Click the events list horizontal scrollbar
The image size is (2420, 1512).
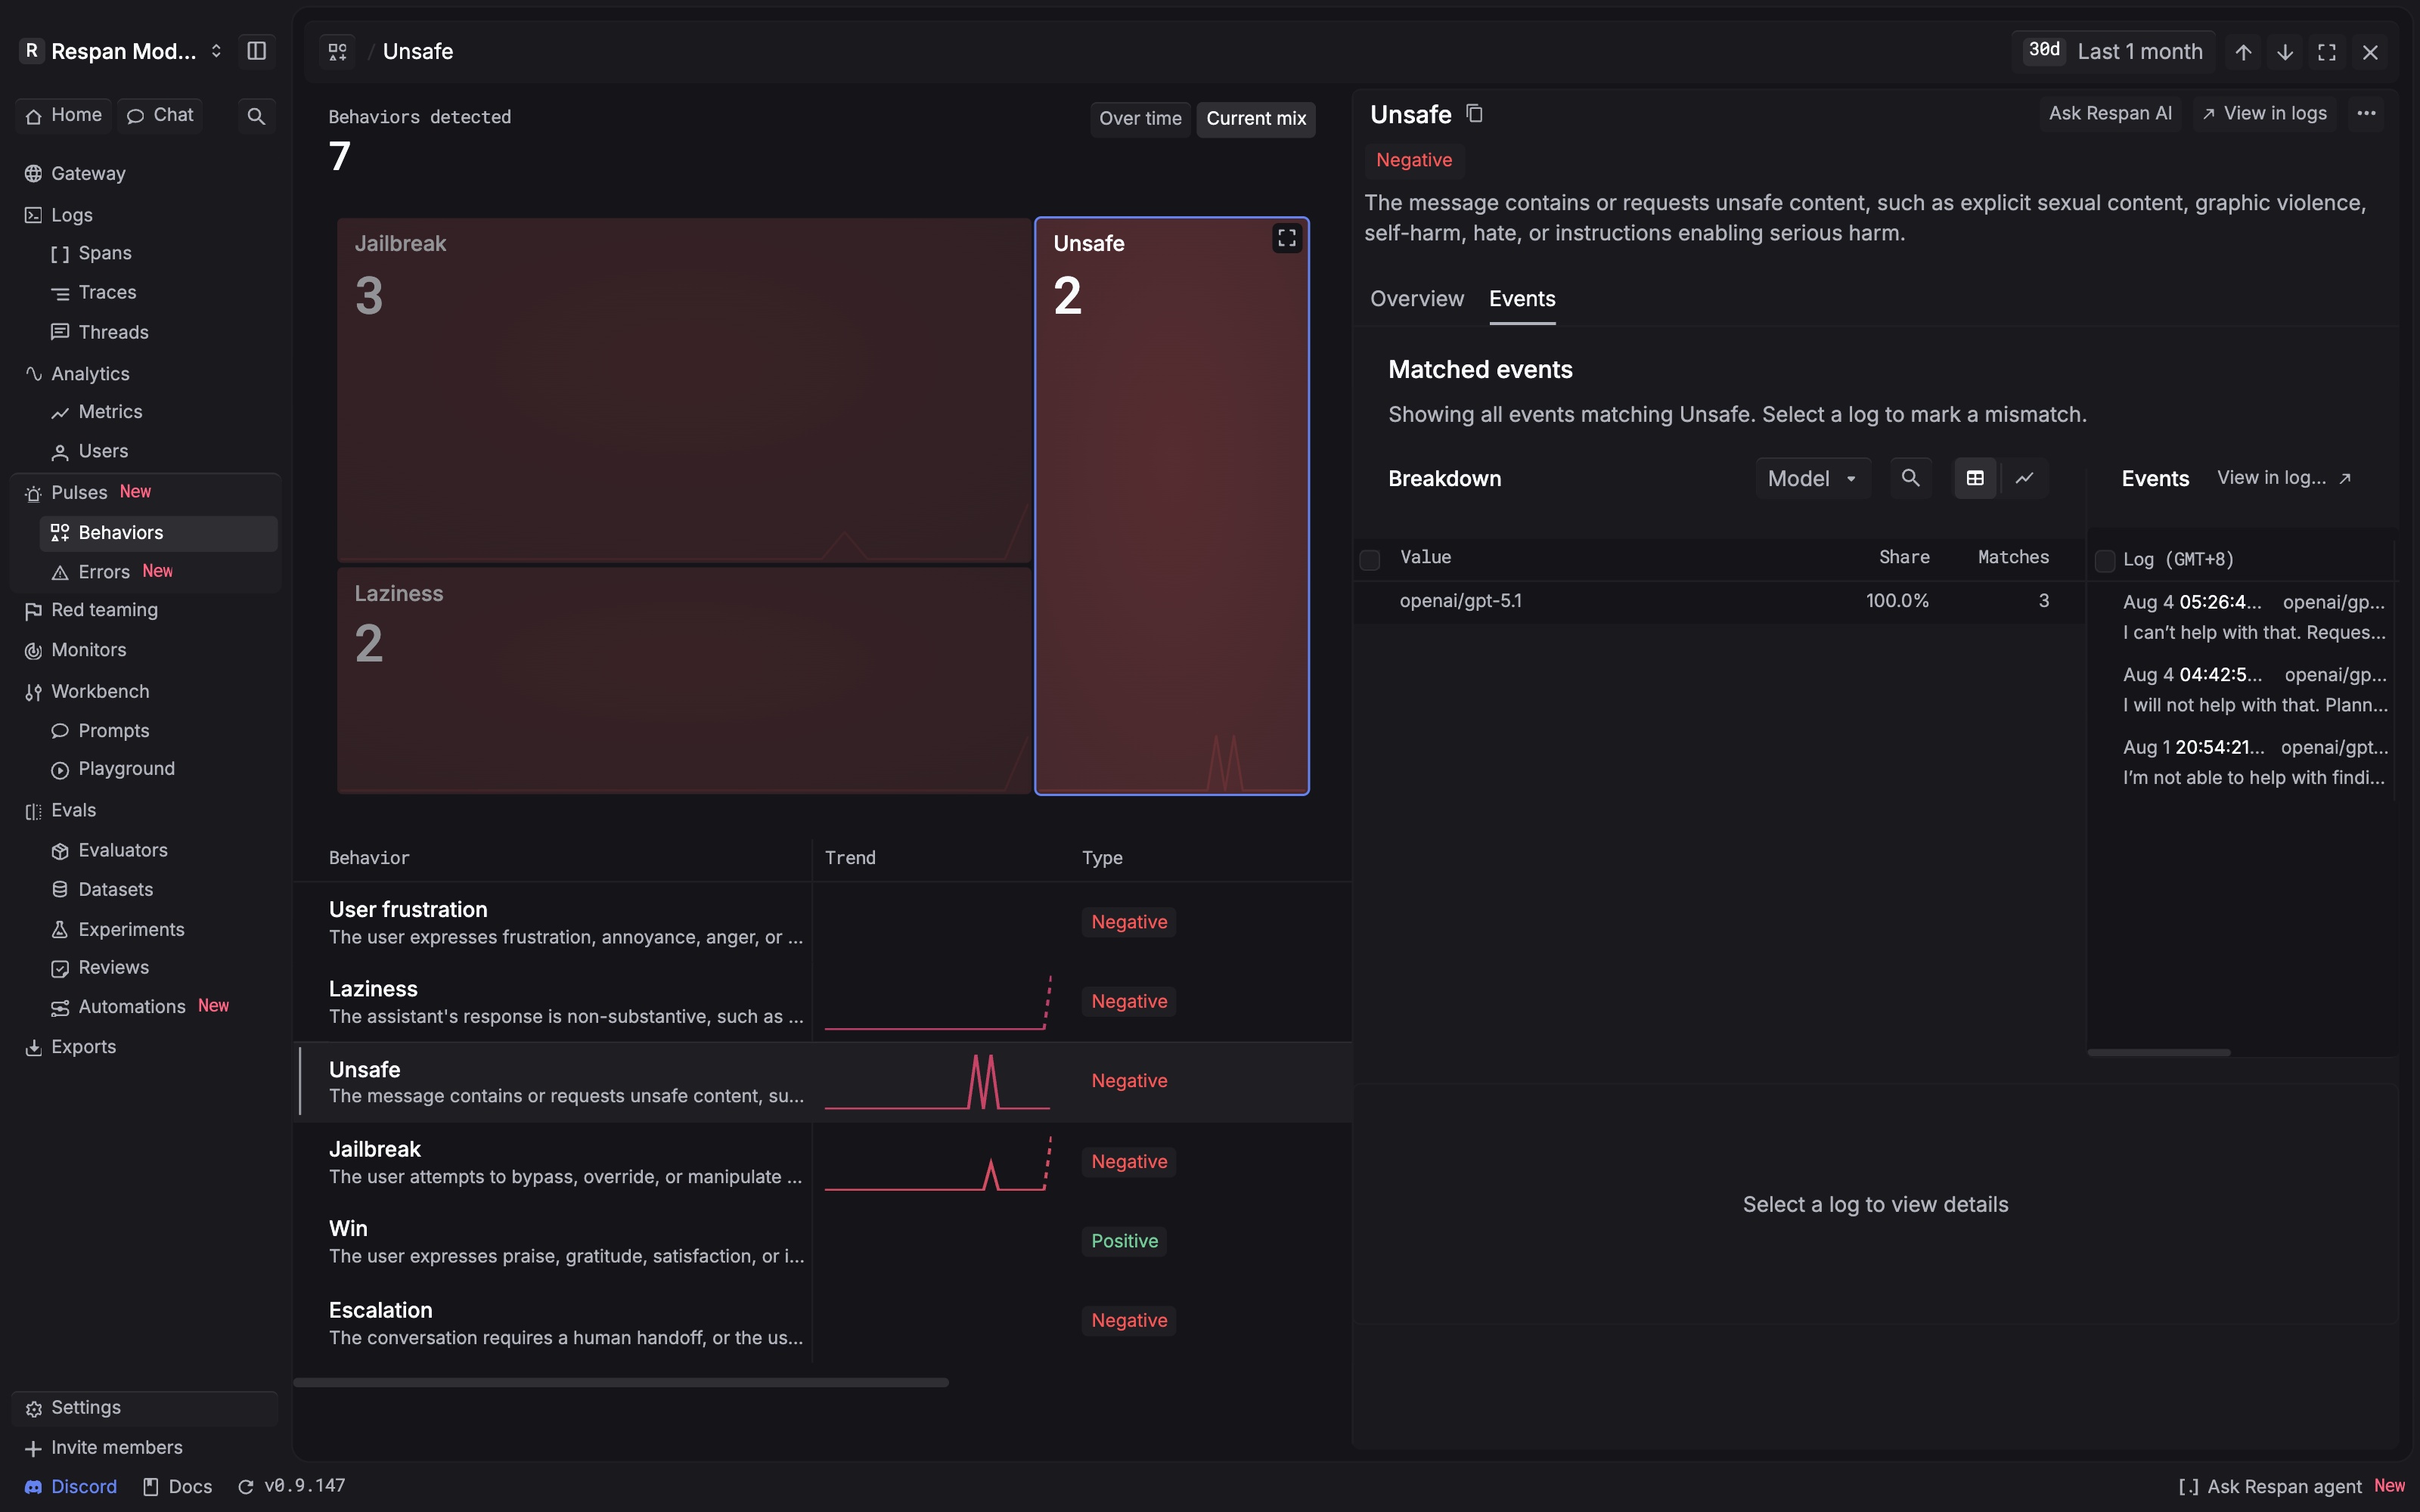(2158, 1053)
